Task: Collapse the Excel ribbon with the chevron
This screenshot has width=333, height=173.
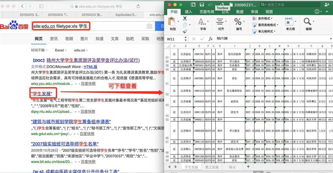Action: pos(327,12)
